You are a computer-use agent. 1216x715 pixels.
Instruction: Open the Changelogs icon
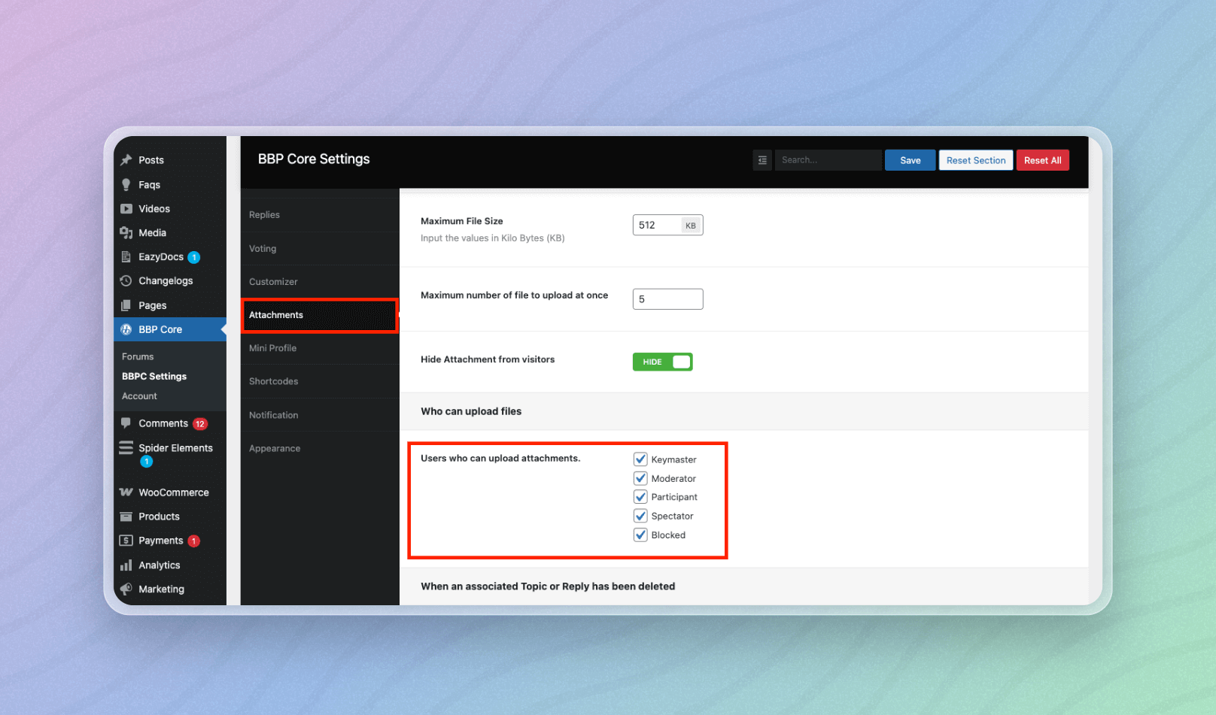126,280
